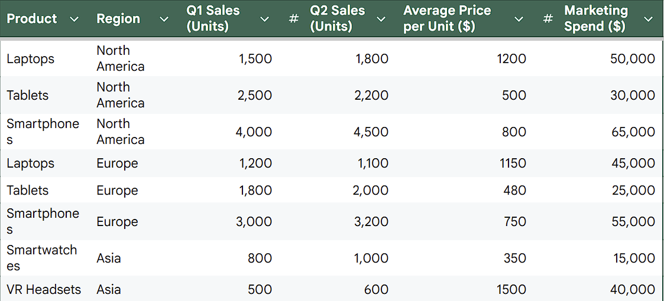Expand the Marketing Spend ($) column dropdown

coord(649,19)
